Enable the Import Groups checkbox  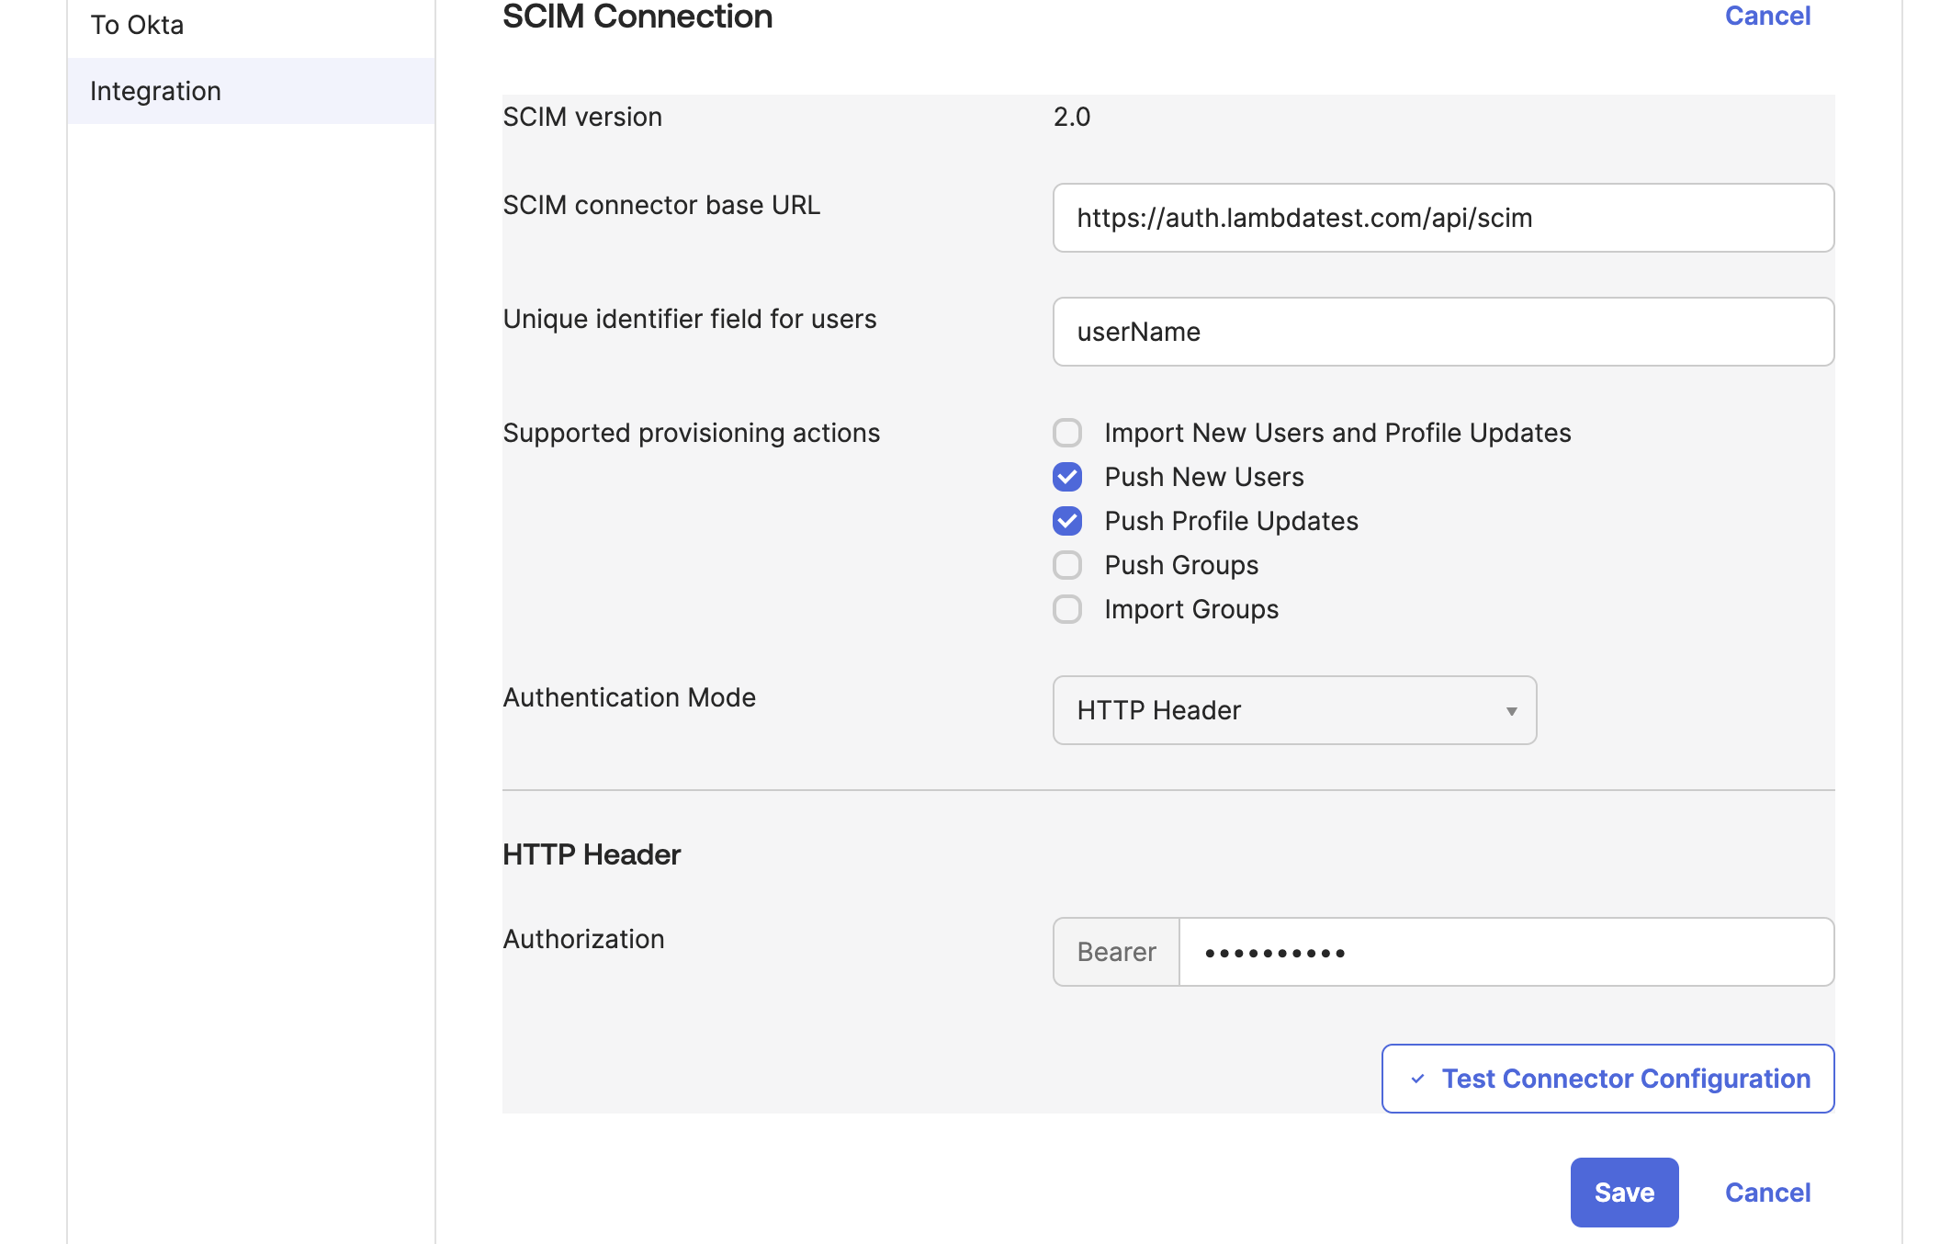(1067, 609)
